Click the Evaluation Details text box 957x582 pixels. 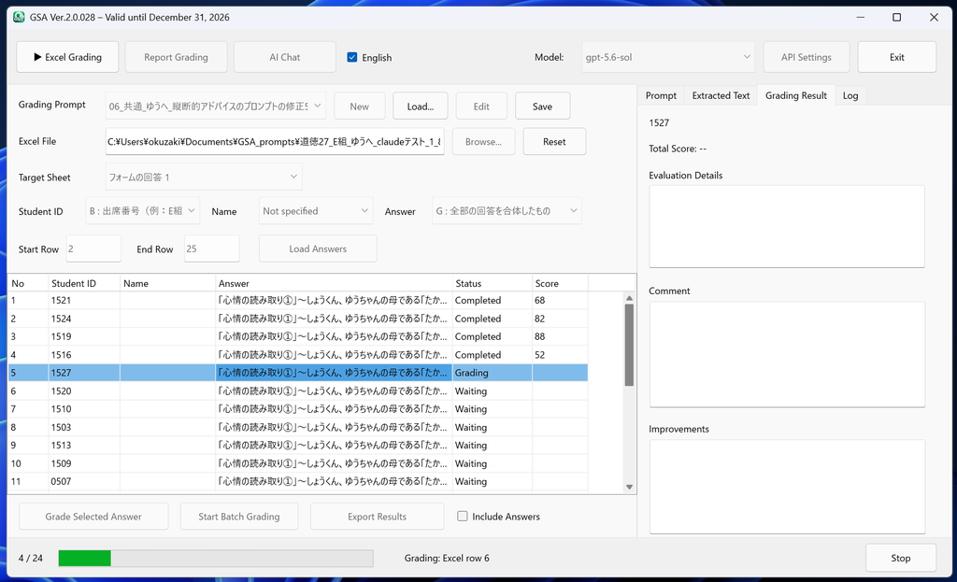tap(787, 226)
